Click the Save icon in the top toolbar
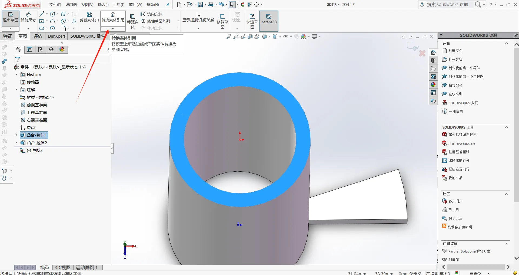This screenshot has width=519, height=275. tap(200, 5)
